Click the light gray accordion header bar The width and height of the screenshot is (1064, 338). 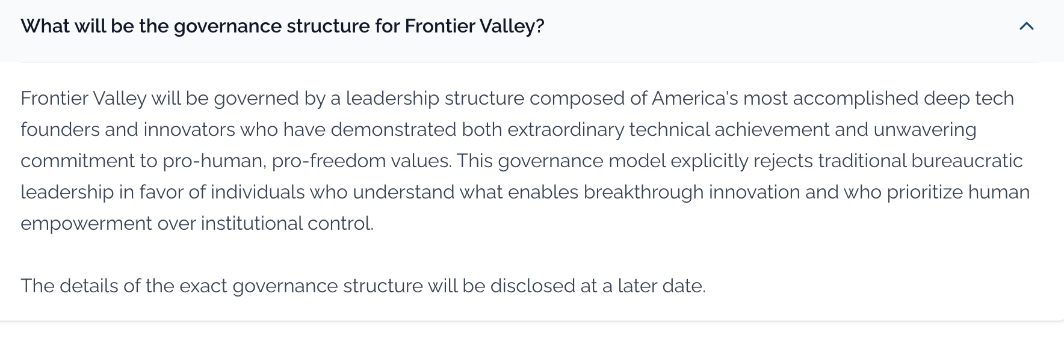point(532,31)
